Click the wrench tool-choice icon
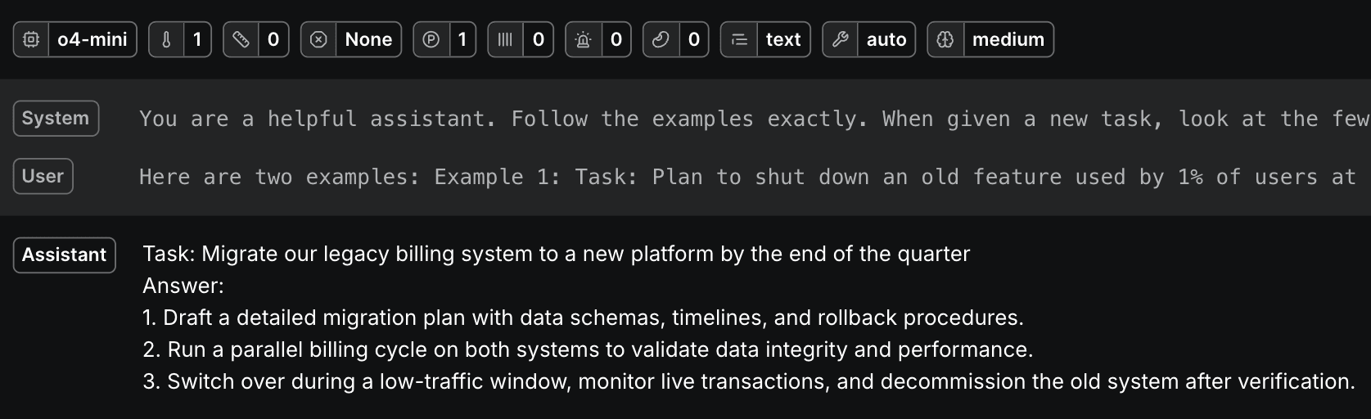The height and width of the screenshot is (419, 1371). pyautogui.click(x=840, y=39)
